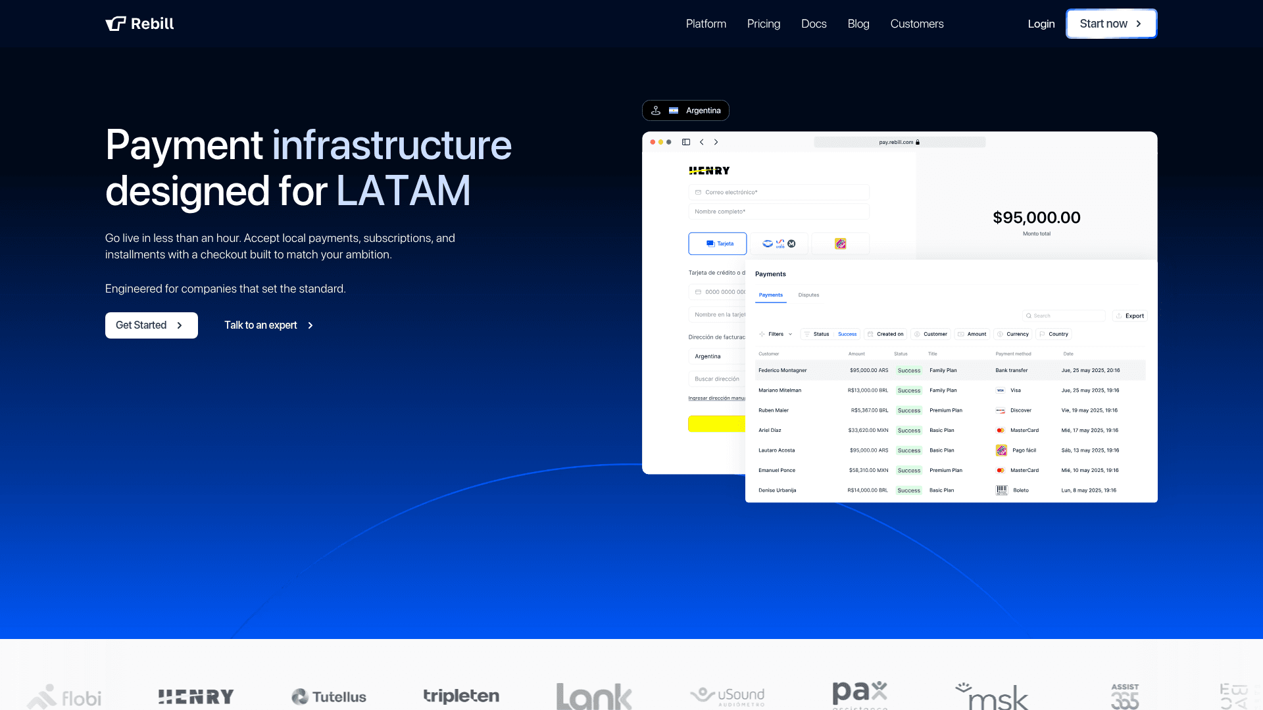
Task: Switch to the Payments tab
Action: click(771, 295)
